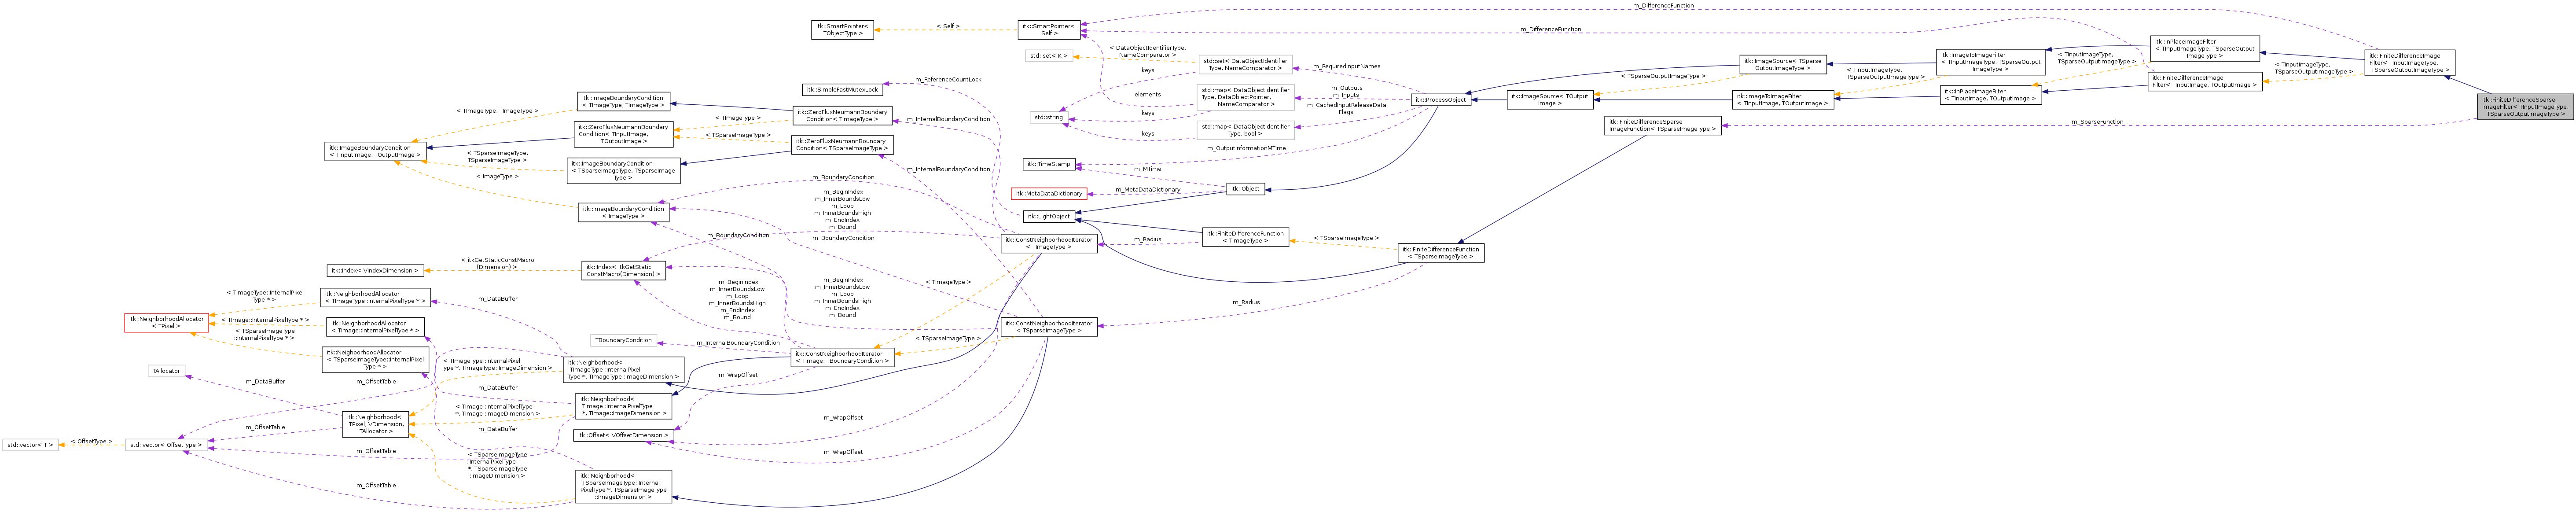Click the gray itk::FiniteDifferenceSparseImageFilter node
Image resolution: width=2576 pixels, height=512 pixels.
click(2525, 107)
